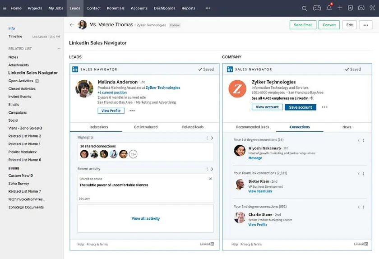This screenshot has height=259, width=379.
Task: Click Valerie Thomas avatar photo
Action: [x=82, y=25]
